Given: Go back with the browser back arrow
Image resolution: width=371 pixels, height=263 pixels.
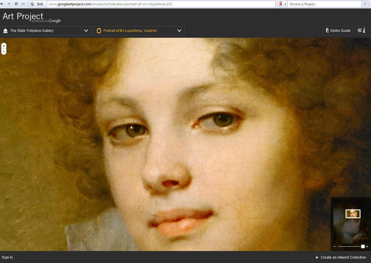Looking at the screenshot, I should (x=2, y=4).
